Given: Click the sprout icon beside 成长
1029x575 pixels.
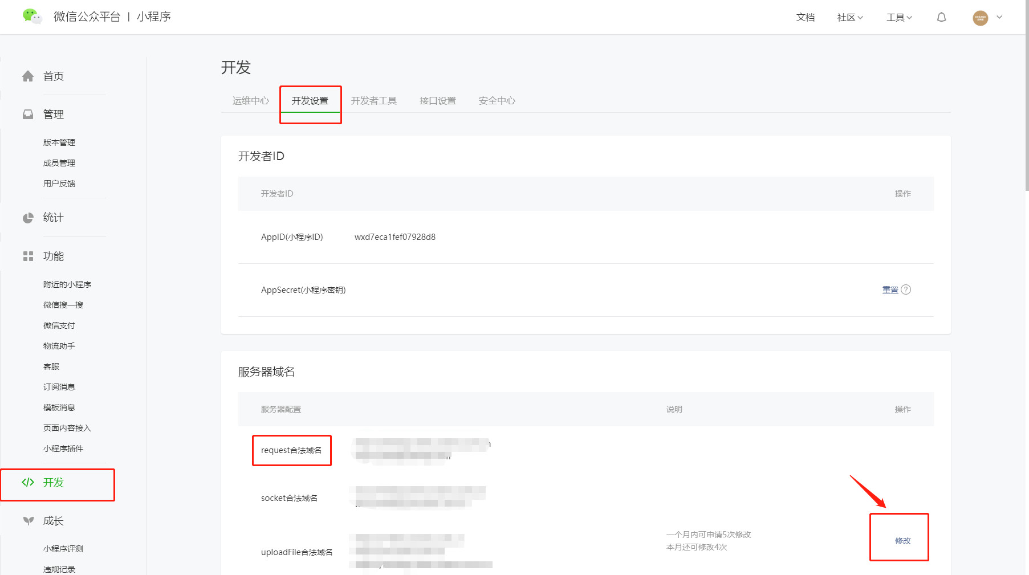Looking at the screenshot, I should click(28, 520).
